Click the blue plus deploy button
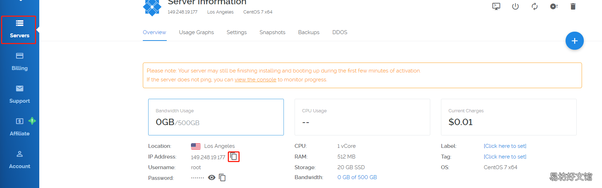602x188 pixels. tap(575, 41)
